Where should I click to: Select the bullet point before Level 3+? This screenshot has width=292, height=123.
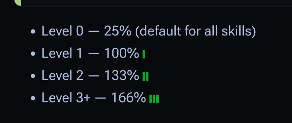(33, 98)
